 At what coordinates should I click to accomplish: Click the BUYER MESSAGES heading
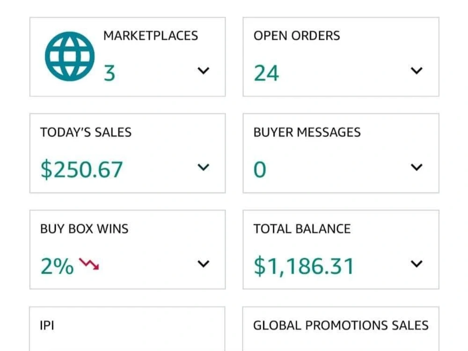[x=307, y=132]
